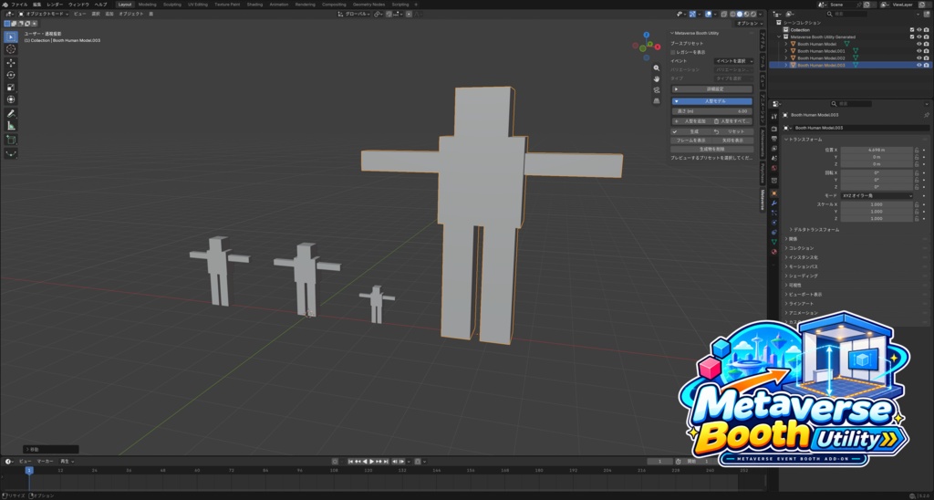The height and width of the screenshot is (500, 934).
Task: Click the viewport zoom magnifier icon
Action: coord(657,68)
